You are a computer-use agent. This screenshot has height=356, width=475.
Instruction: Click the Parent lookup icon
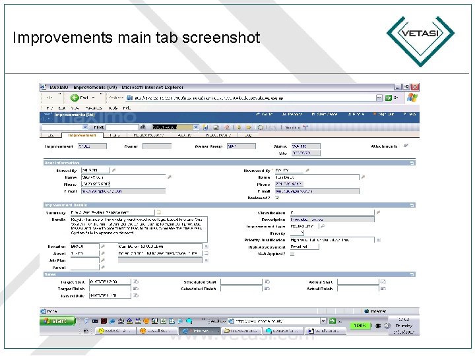click(103, 267)
